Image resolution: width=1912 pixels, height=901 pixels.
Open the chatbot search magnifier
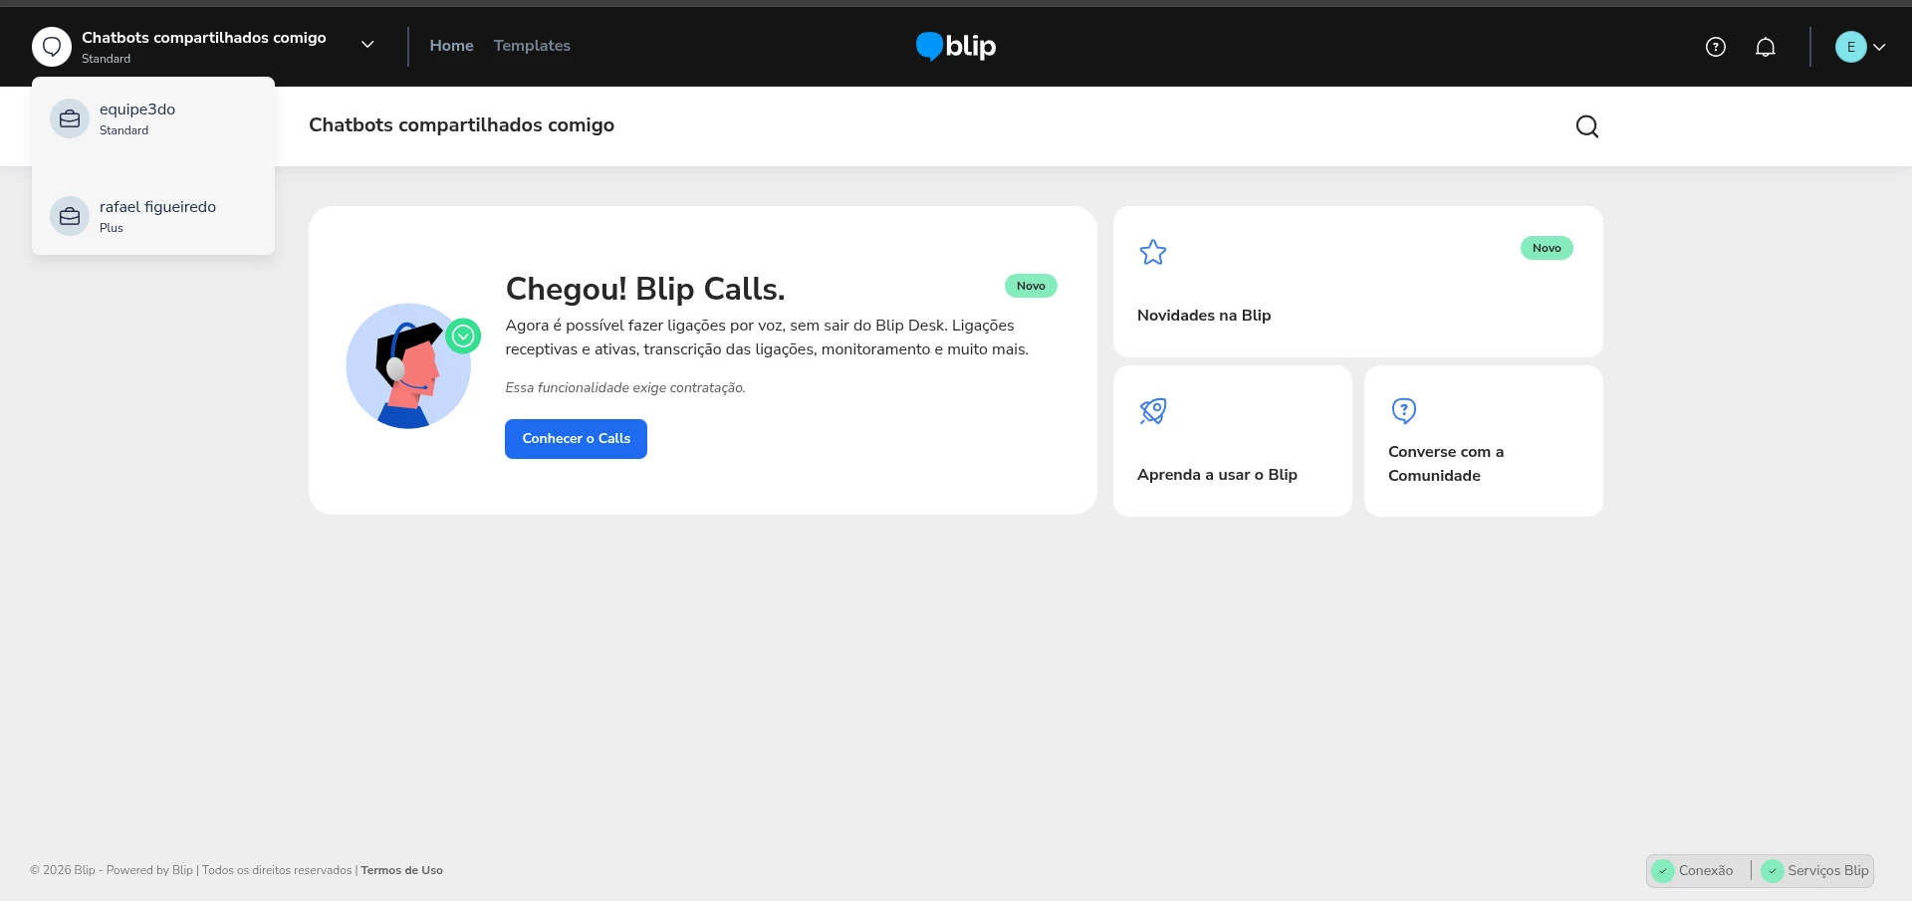point(1587,126)
